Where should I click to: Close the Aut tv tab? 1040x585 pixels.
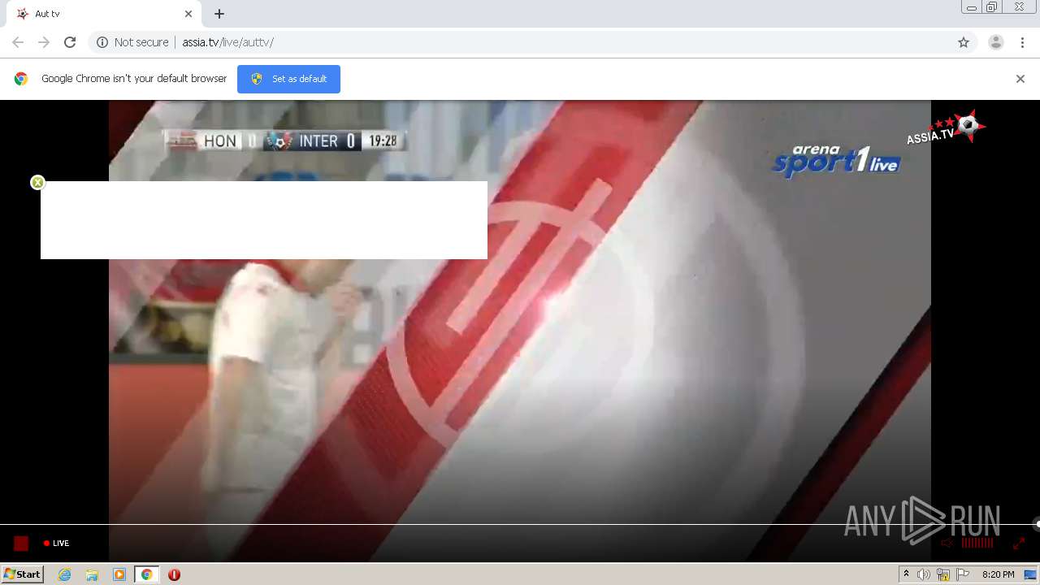(188, 14)
